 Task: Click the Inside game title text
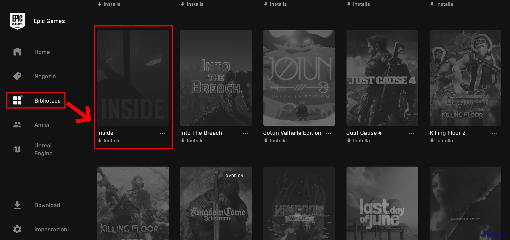(105, 133)
